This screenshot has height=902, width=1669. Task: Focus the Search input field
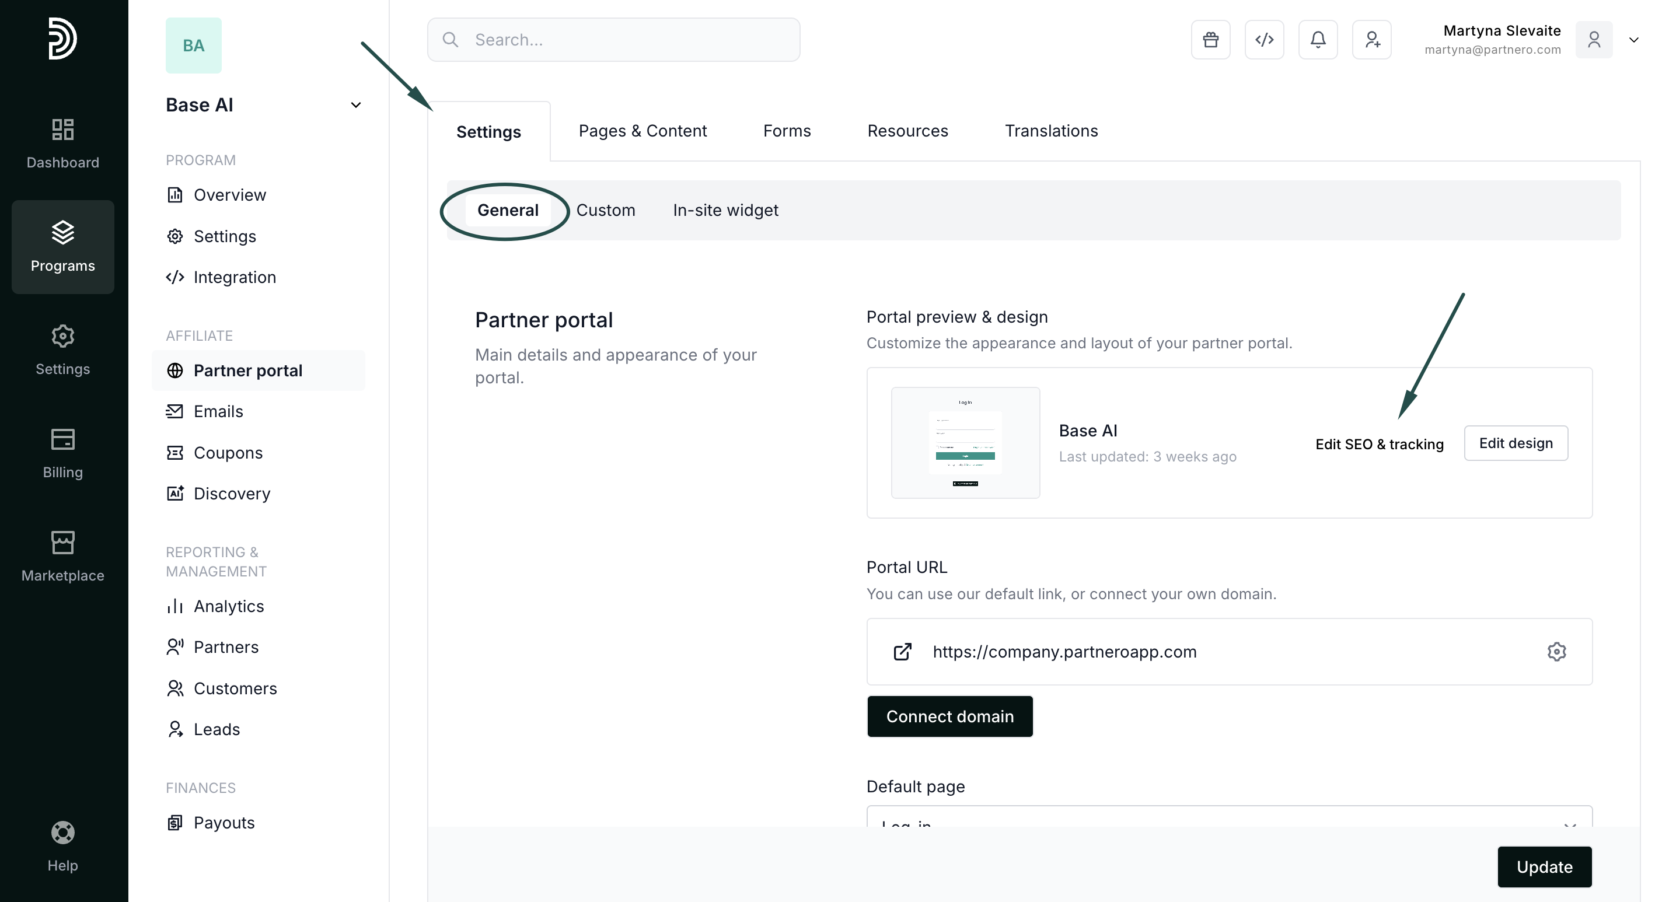tap(613, 40)
